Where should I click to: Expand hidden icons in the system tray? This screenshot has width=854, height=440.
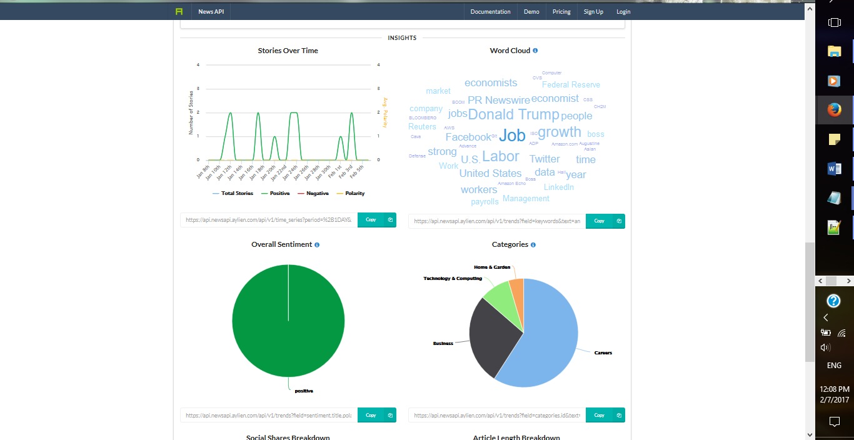click(826, 317)
